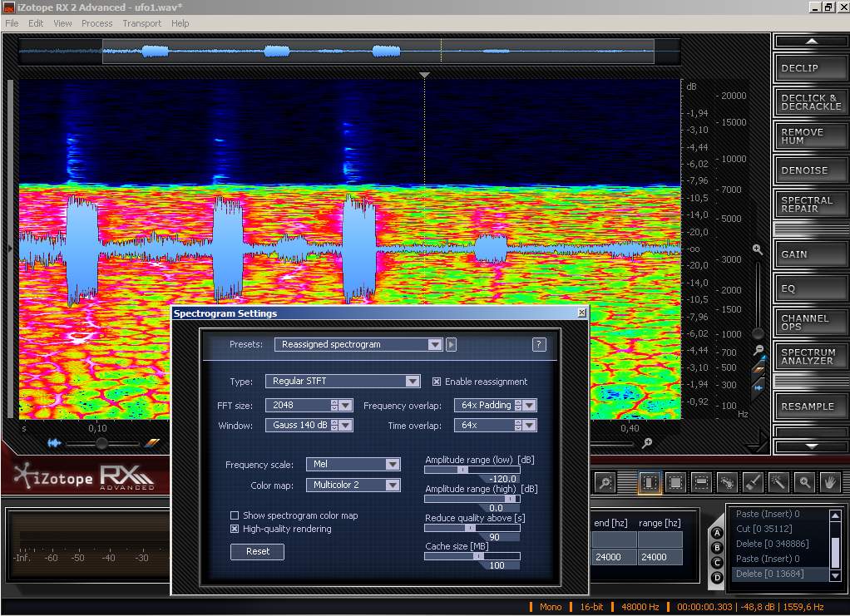Select the time selection tool
The image size is (850, 616).
[x=650, y=481]
